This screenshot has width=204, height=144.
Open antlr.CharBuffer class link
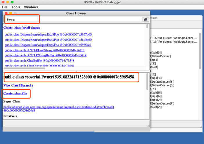tap(40, 61)
